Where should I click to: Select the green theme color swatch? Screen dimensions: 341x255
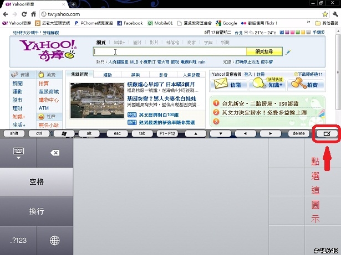[x=298, y=32]
